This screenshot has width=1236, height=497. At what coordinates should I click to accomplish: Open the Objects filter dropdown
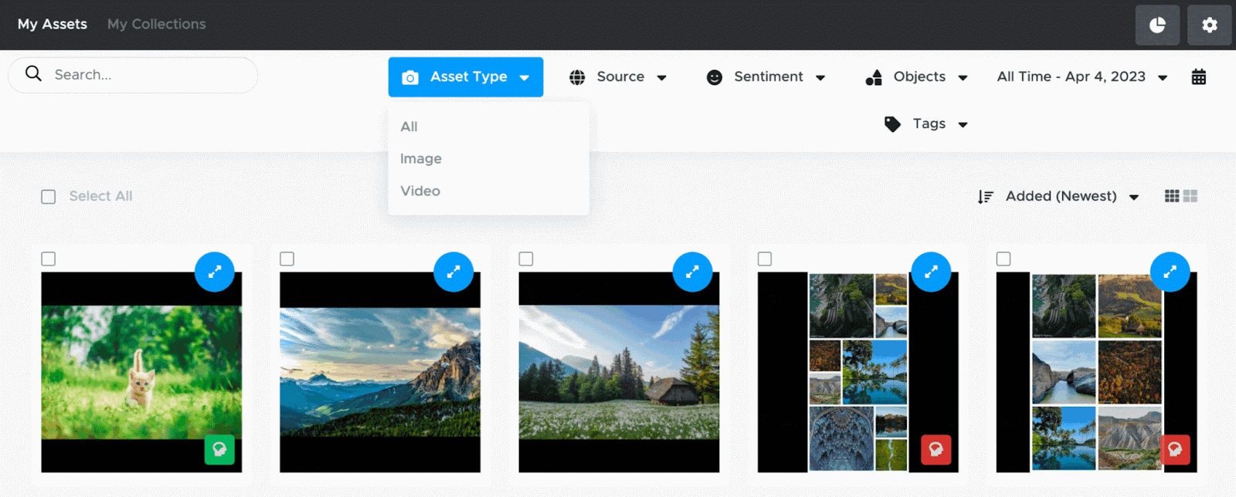(917, 77)
